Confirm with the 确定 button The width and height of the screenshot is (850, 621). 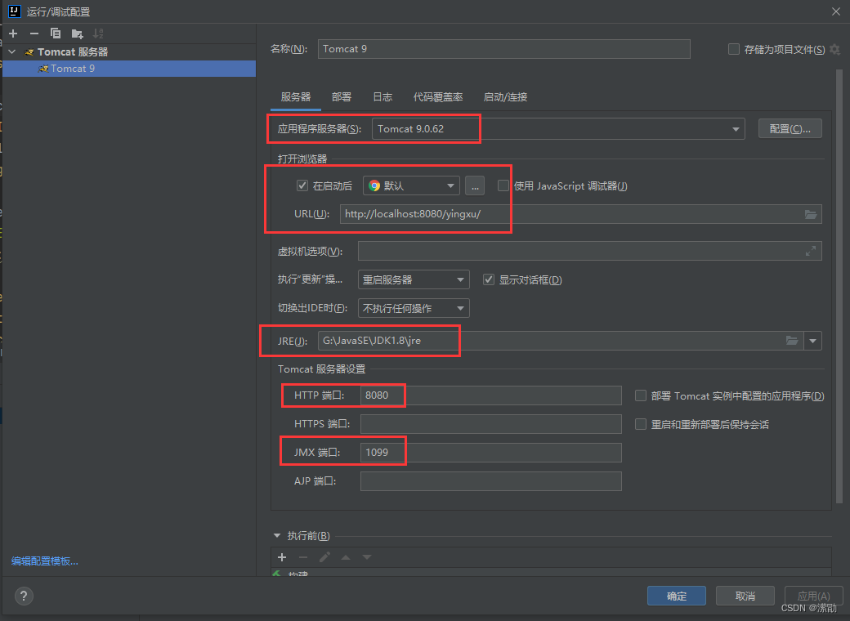677,596
